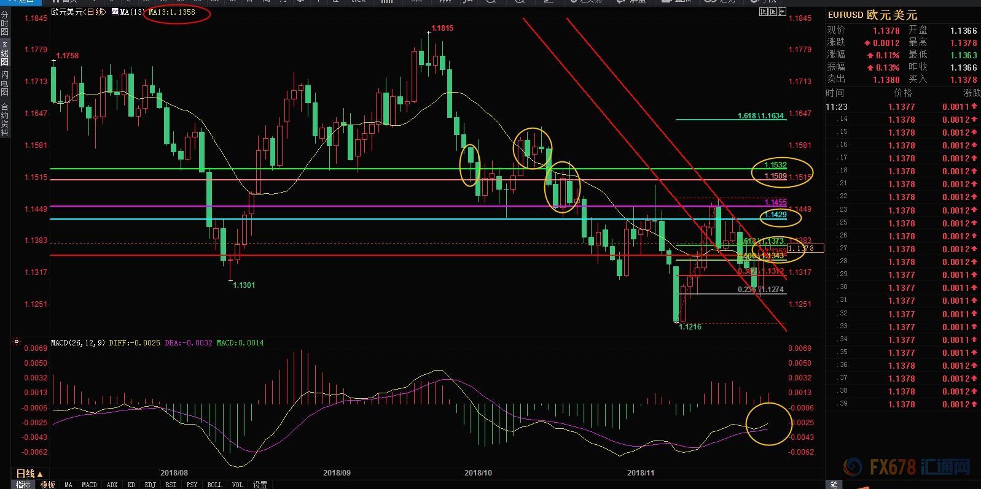Viewport: 981px width, 489px height.
Task: Select the KDJ indicator button
Action: tap(150, 485)
